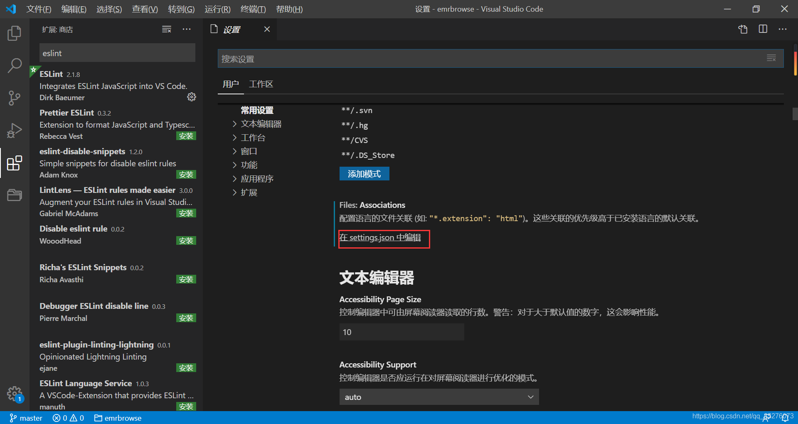The width and height of the screenshot is (798, 424).
Task: Open 编辑(E) menu
Action: pos(74,9)
